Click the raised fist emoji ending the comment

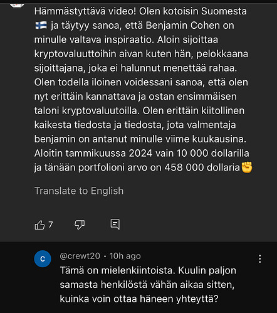(x=247, y=167)
